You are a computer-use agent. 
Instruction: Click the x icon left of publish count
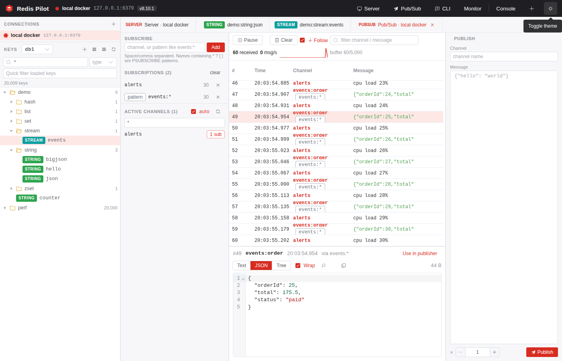pos(452,353)
